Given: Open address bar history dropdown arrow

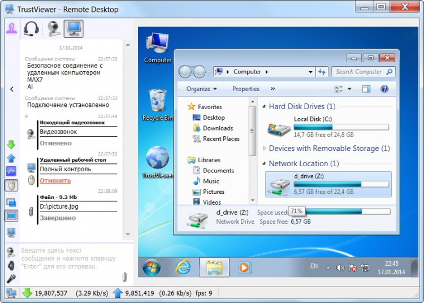Looking at the screenshot, I should [x=310, y=72].
